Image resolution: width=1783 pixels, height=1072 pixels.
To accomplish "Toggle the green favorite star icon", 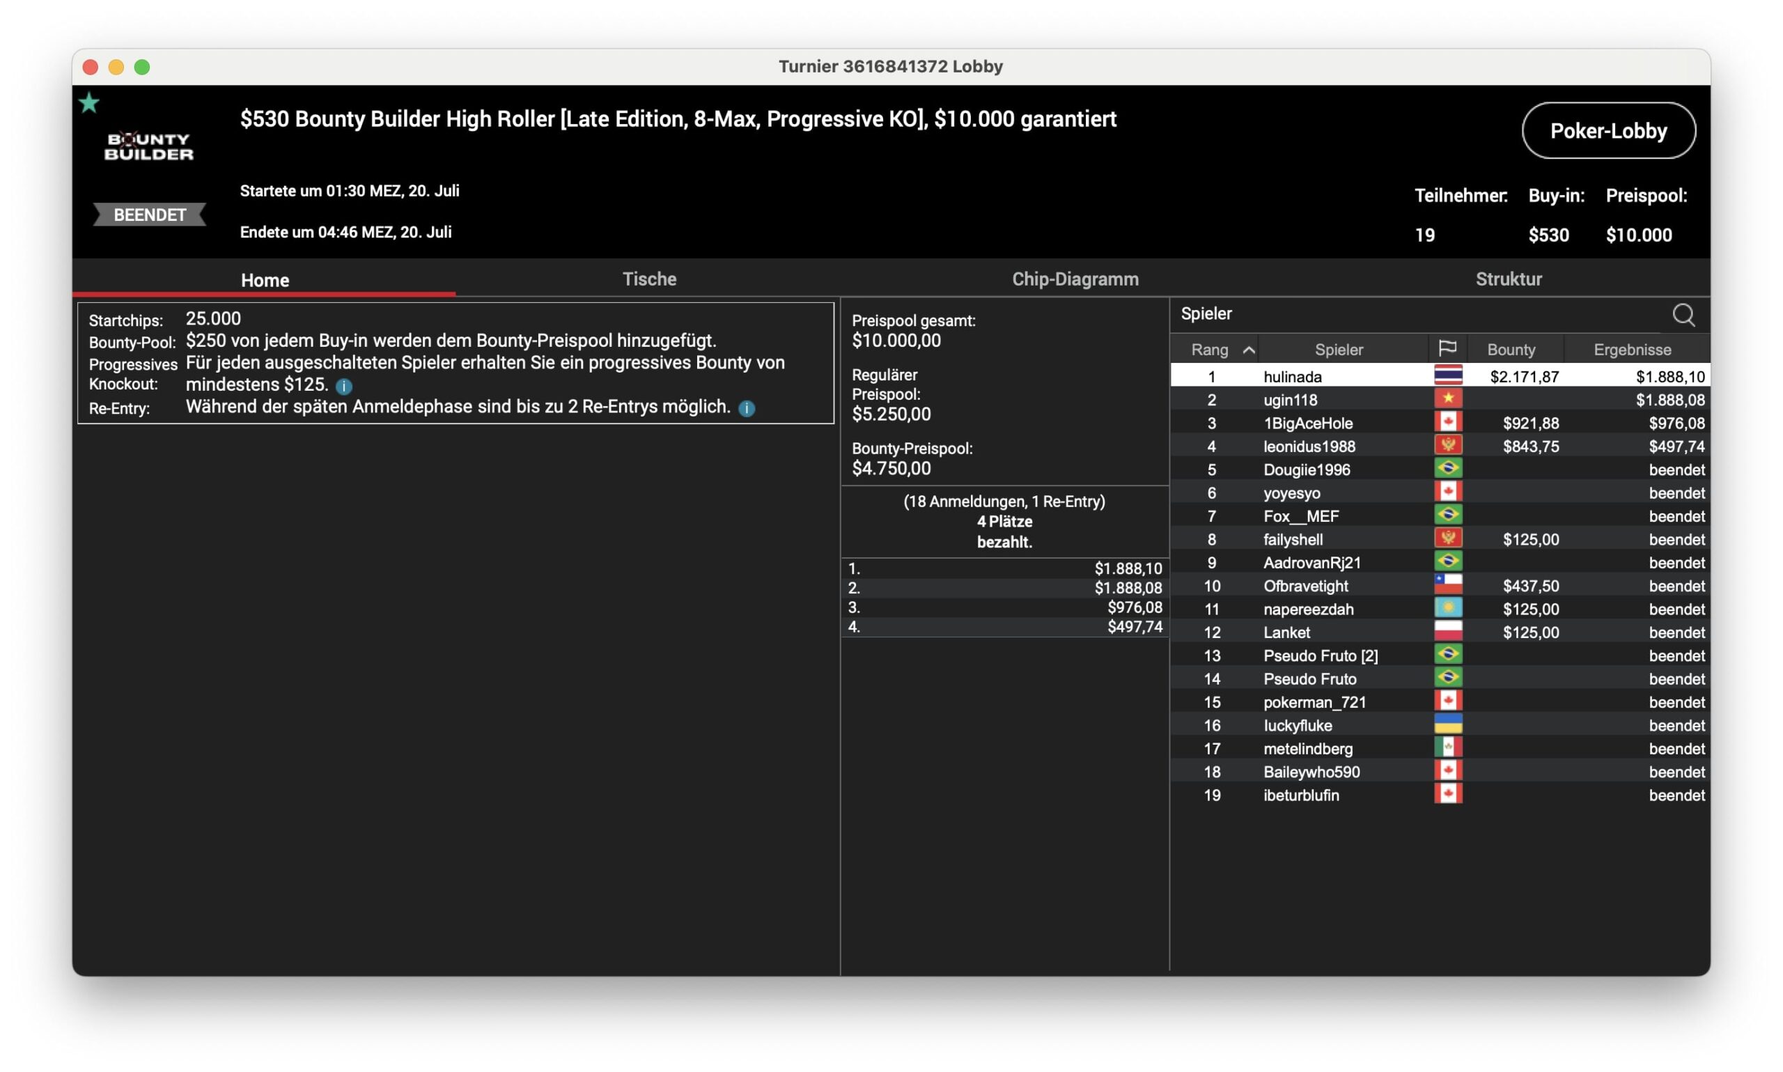I will [89, 103].
